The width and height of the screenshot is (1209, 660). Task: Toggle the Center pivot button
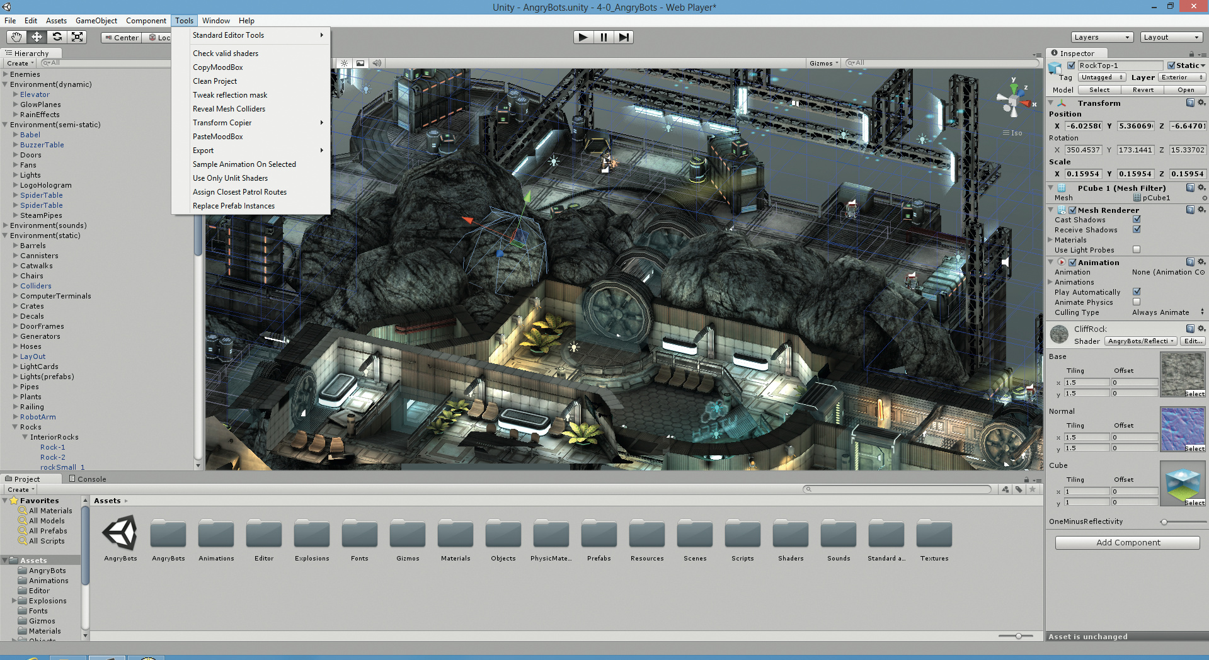point(122,38)
